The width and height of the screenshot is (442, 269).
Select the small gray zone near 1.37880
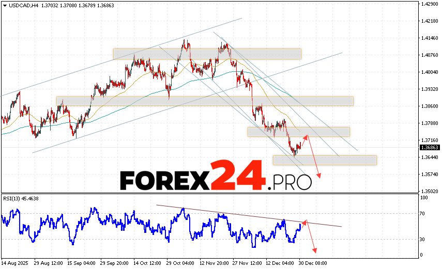tap(298, 132)
